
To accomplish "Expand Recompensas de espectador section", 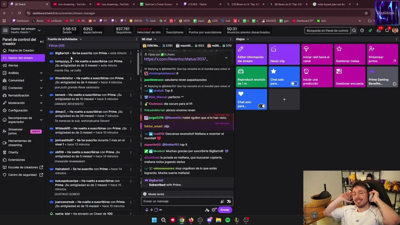I will [41, 120].
